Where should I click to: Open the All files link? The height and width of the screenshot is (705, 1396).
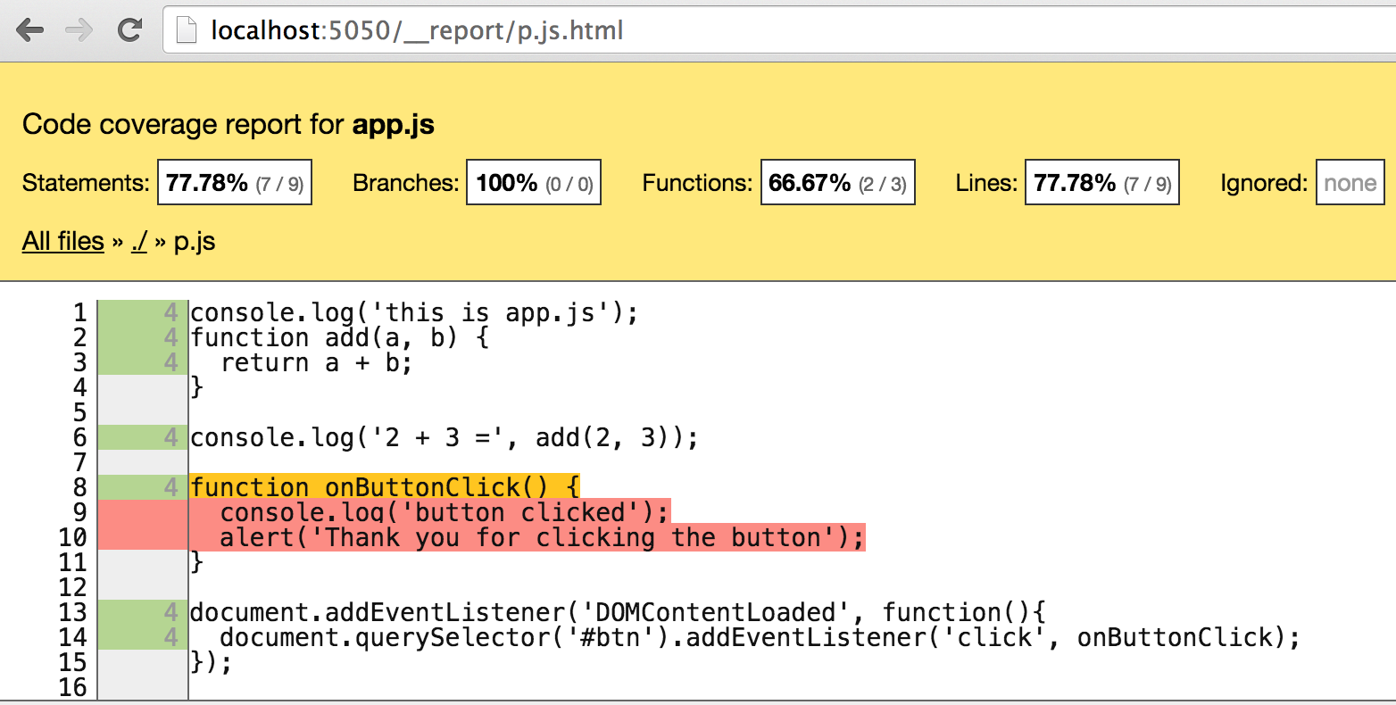click(63, 241)
